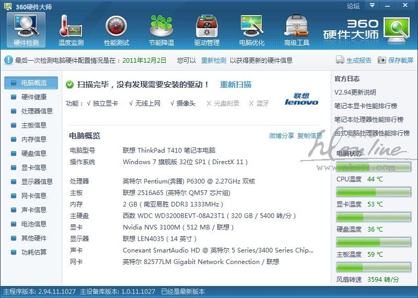Click the 联想 lenovo brand logo

(301, 99)
